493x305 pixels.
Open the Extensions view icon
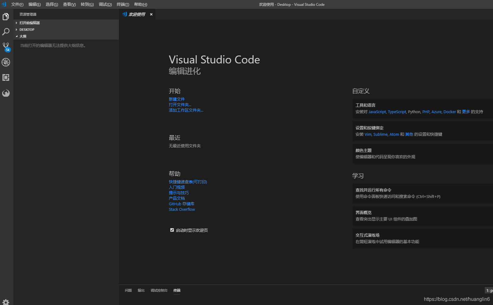[6, 77]
